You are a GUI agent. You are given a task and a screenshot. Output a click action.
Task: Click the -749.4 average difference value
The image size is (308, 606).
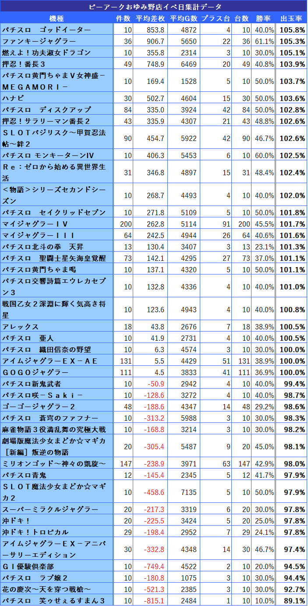coord(155,566)
